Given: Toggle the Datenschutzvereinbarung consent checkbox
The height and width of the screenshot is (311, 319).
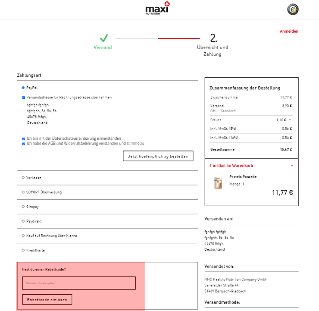Looking at the screenshot, I should click(24, 138).
